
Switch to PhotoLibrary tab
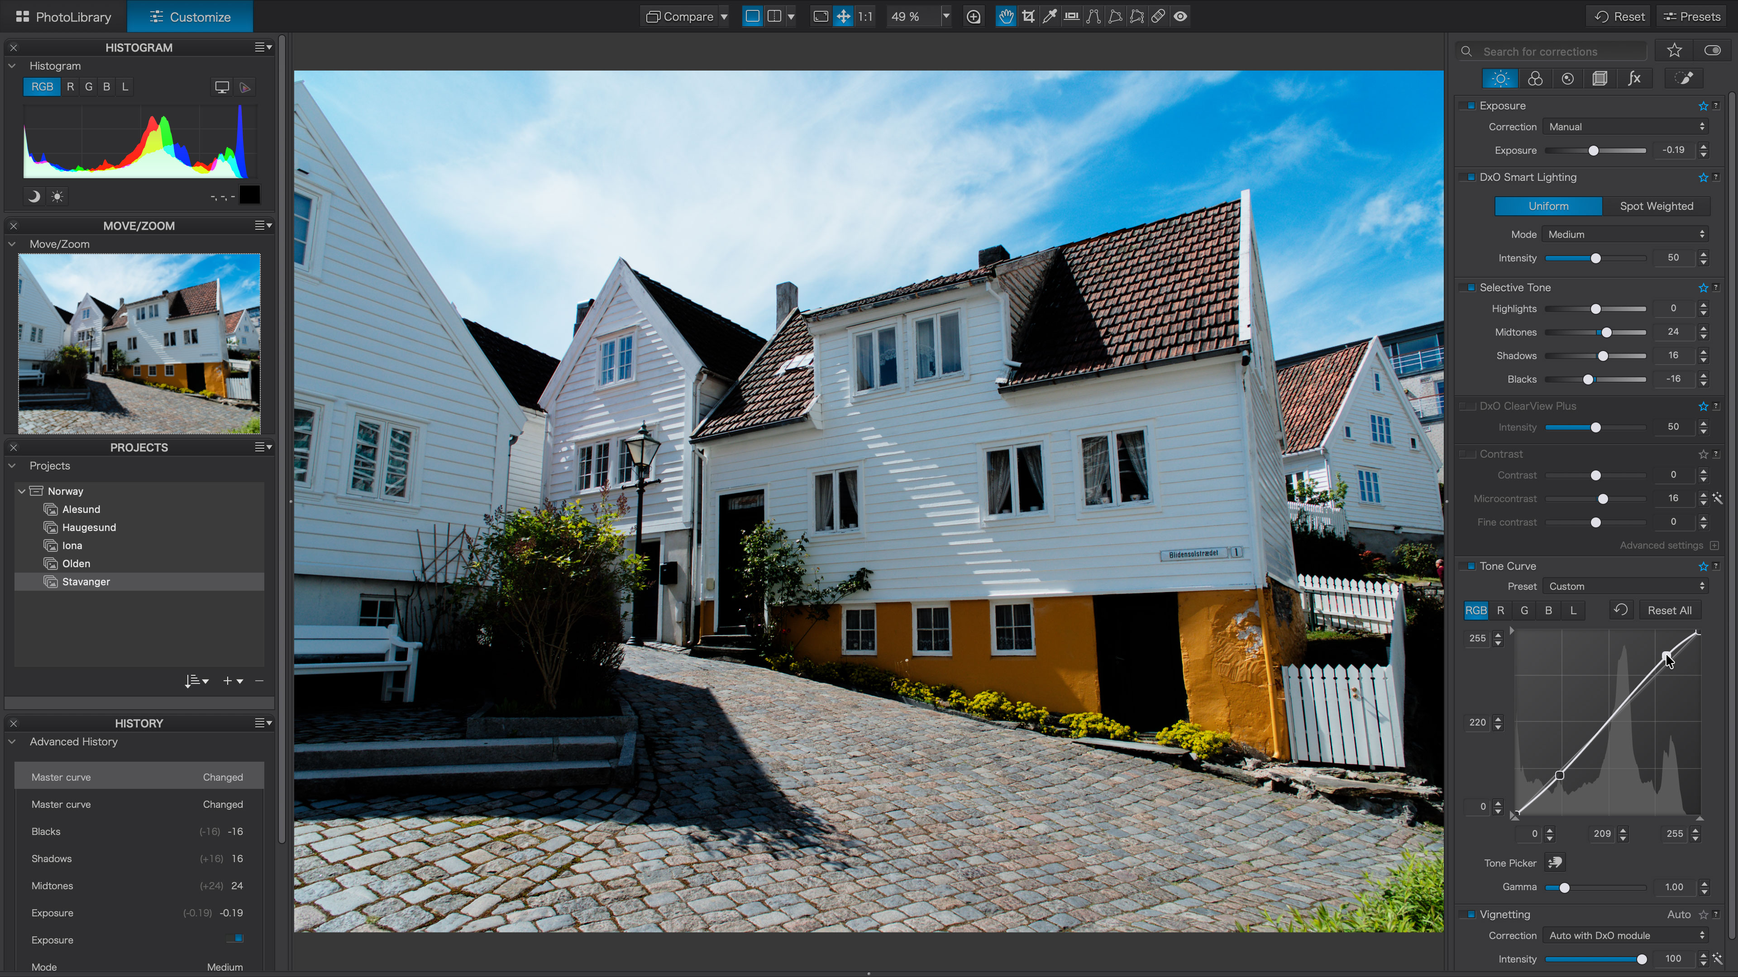[x=63, y=16]
